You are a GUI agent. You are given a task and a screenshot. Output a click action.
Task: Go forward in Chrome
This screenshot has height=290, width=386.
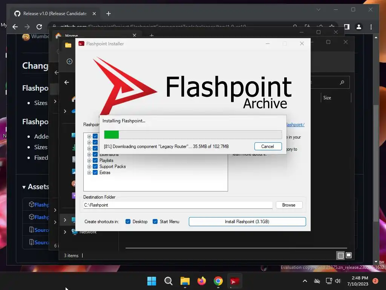27,27
